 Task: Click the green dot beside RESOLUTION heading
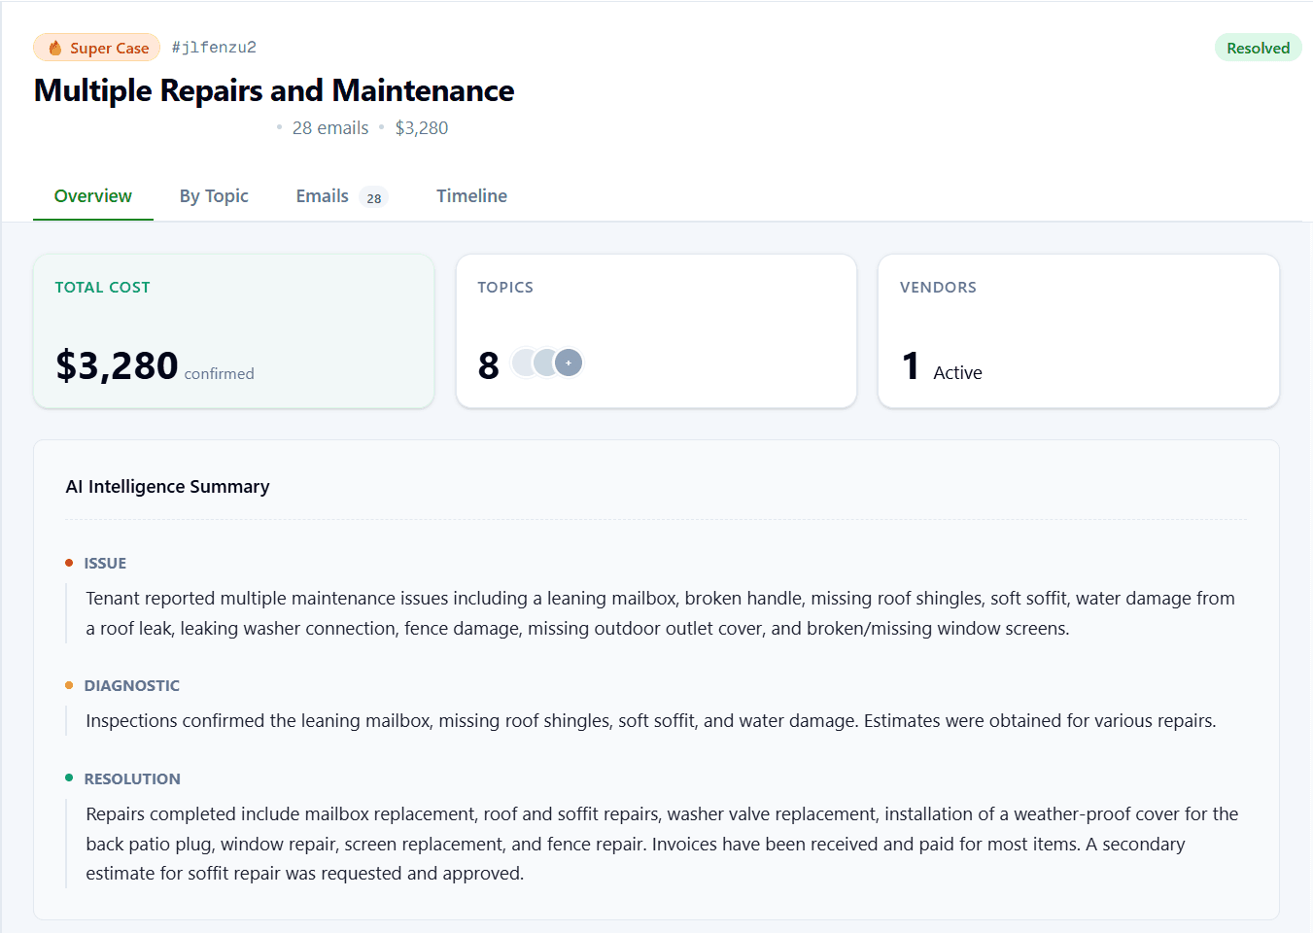pos(69,778)
